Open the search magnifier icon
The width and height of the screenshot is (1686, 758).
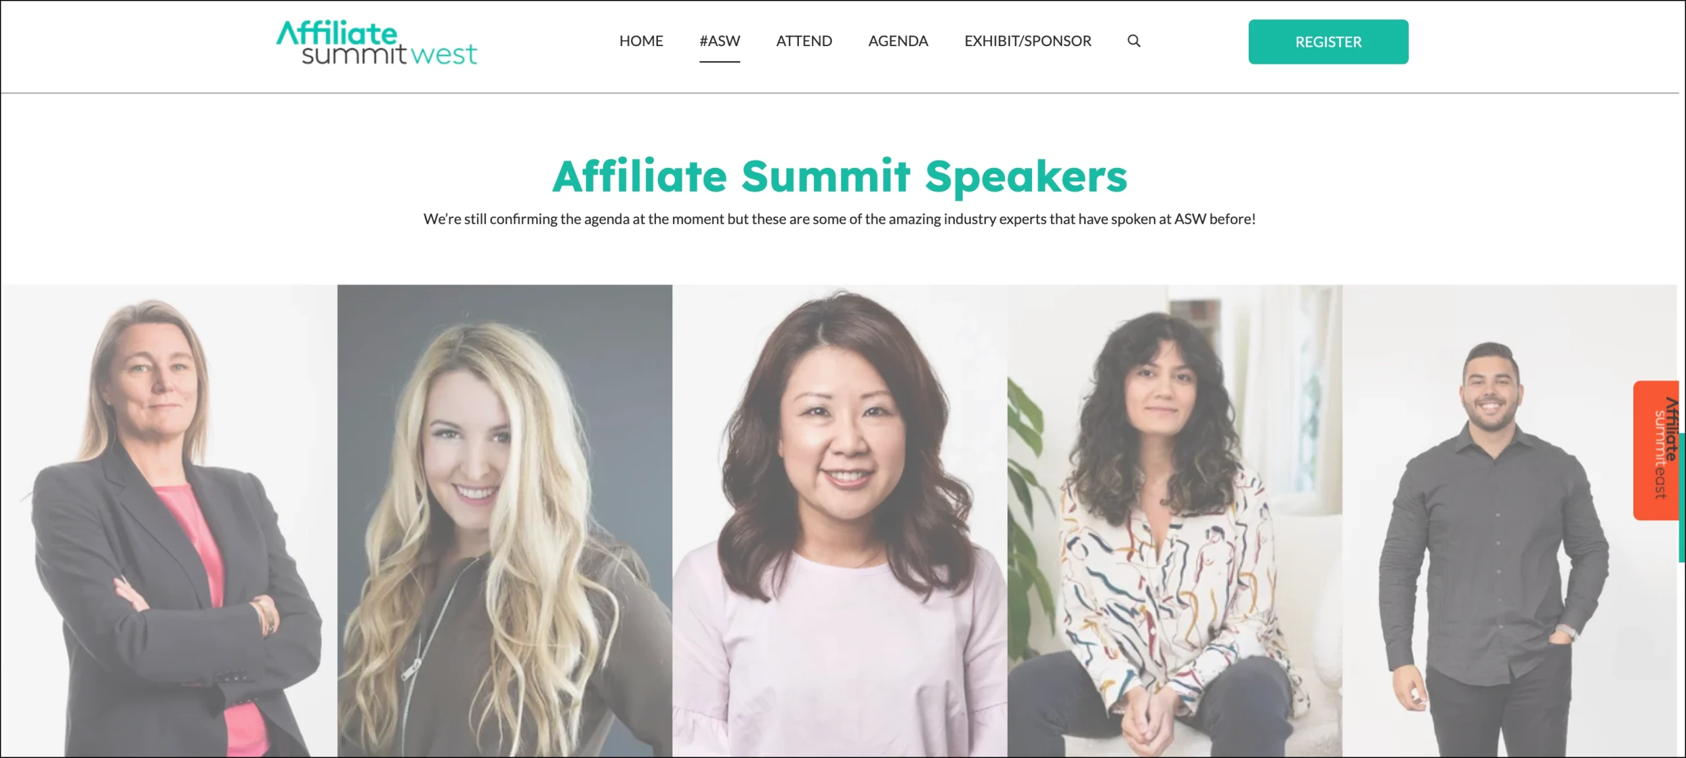pyautogui.click(x=1133, y=41)
